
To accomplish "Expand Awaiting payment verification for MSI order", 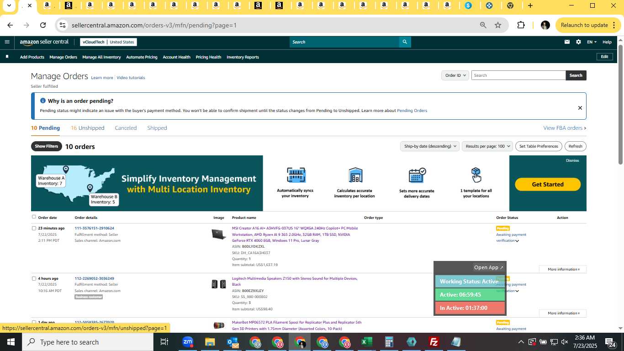I will (x=517, y=241).
